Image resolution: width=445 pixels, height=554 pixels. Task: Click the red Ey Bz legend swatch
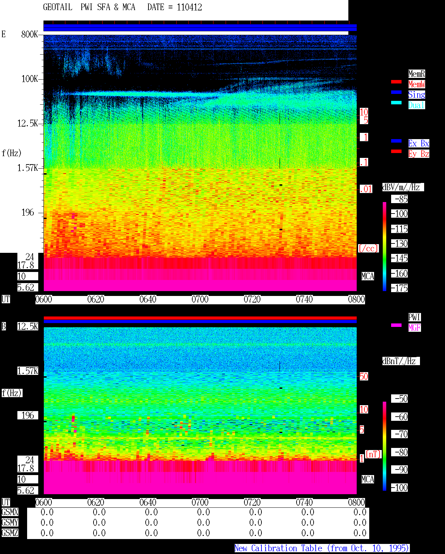point(396,151)
